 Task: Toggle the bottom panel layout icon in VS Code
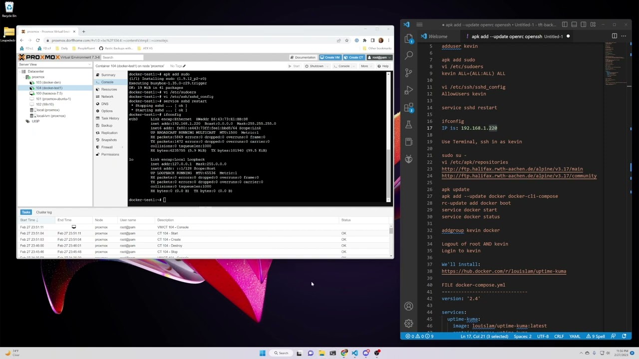point(574,24)
